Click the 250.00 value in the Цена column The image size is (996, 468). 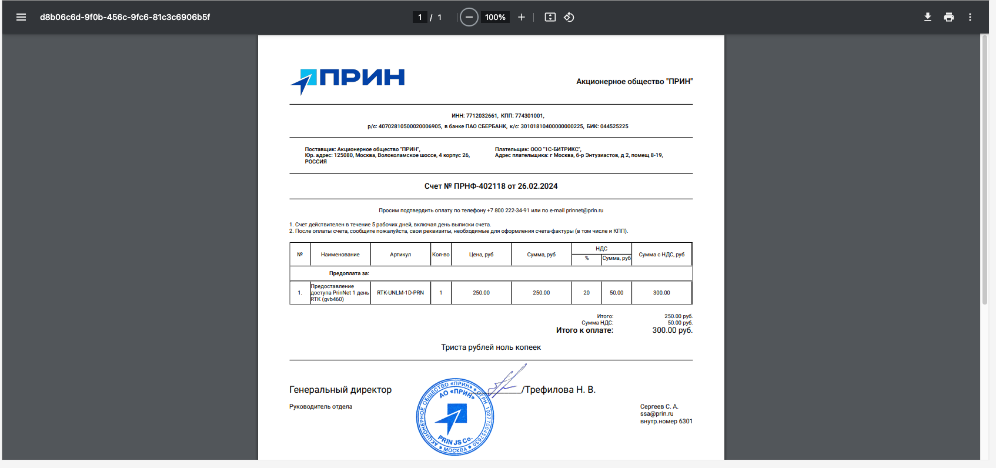point(482,293)
